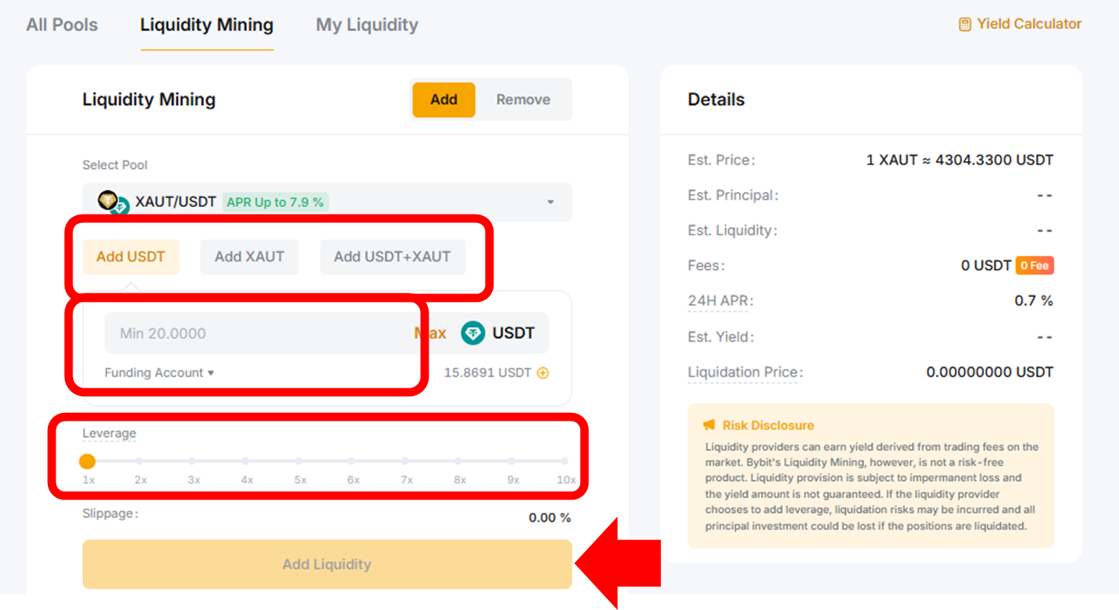Select the Liquidity Mining tab
1119x610 pixels.
pyautogui.click(x=207, y=25)
